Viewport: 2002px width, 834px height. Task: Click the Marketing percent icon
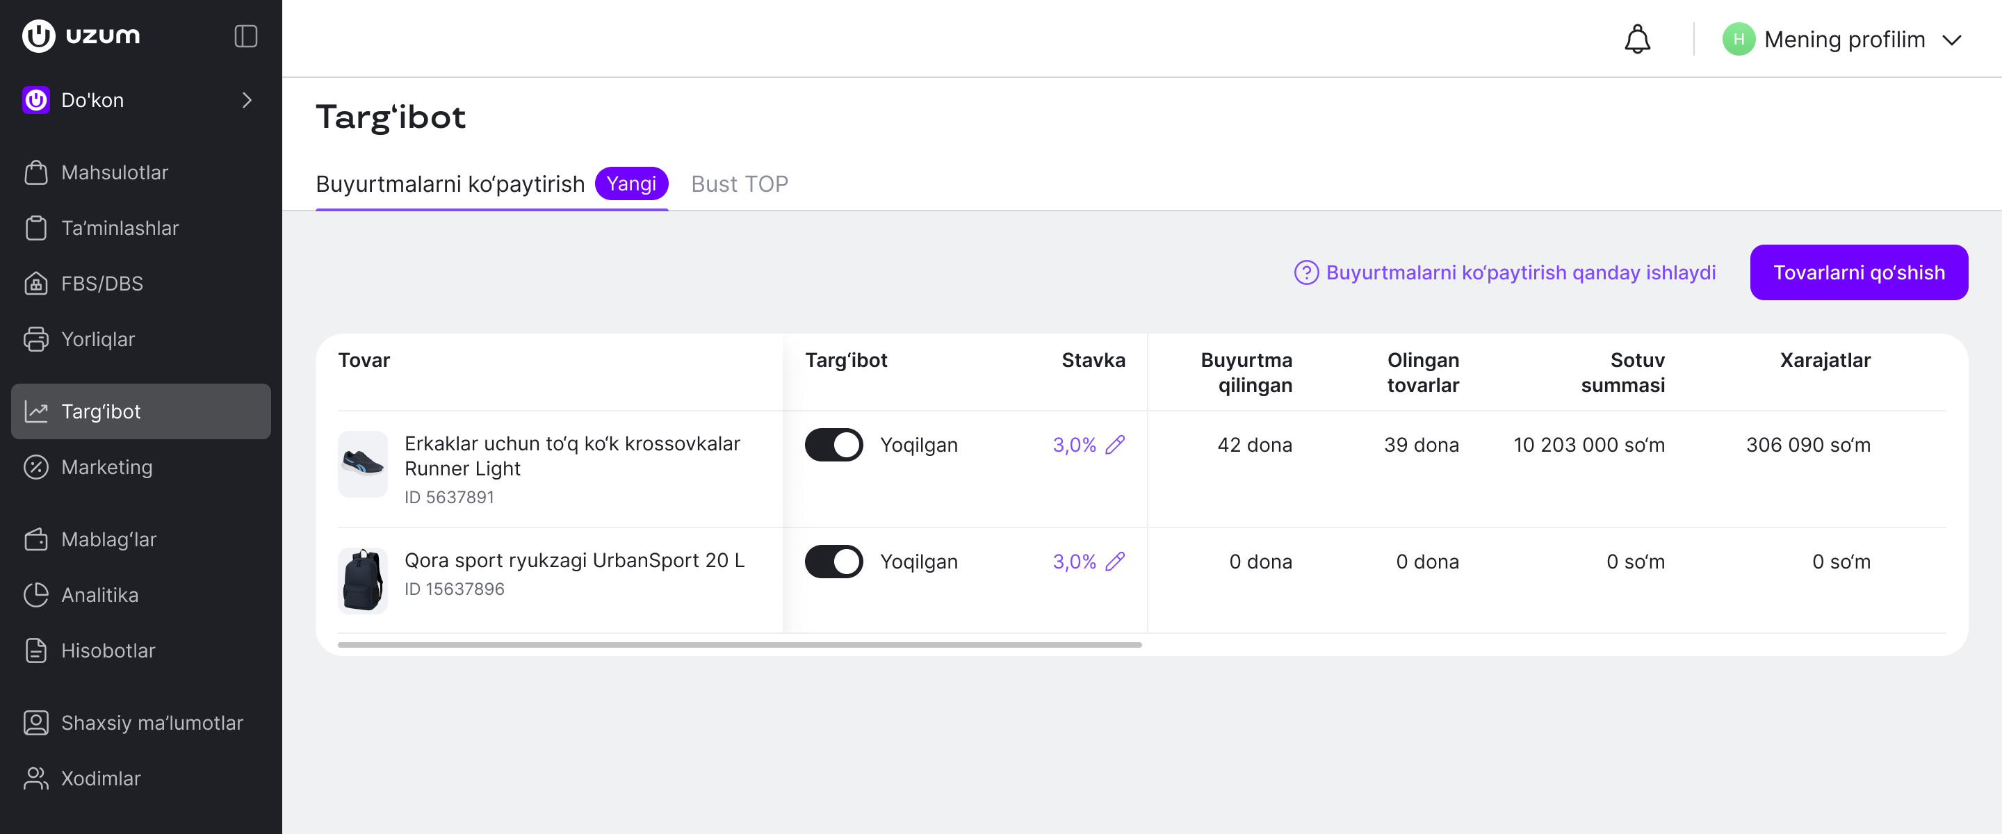click(x=35, y=467)
